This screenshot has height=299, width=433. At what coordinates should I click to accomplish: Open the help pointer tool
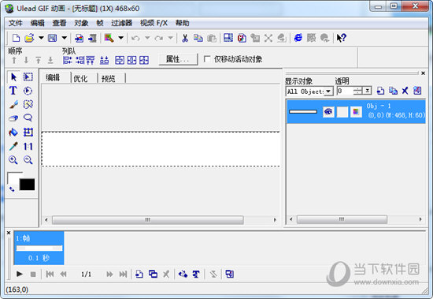[x=342, y=38]
